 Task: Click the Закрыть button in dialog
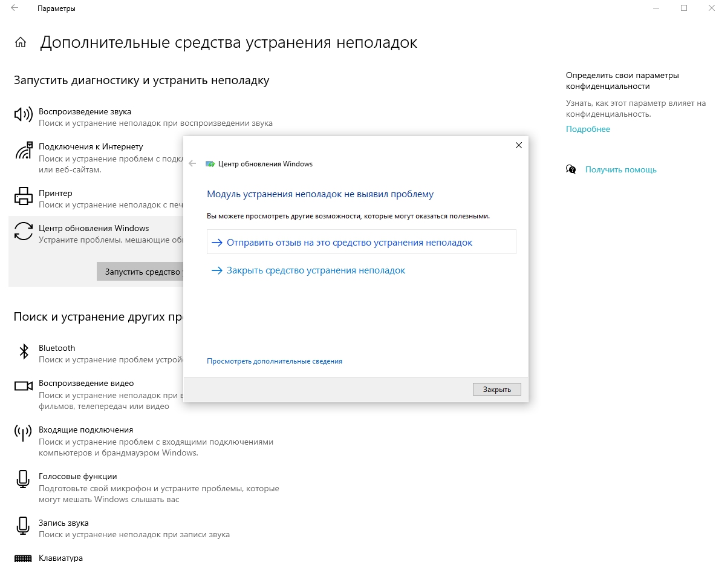pos(497,390)
